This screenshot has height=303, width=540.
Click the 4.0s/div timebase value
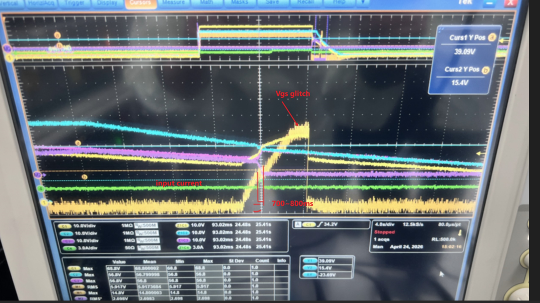tap(384, 224)
